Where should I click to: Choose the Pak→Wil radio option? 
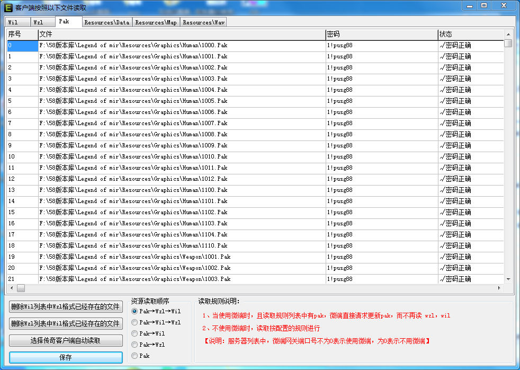(x=135, y=333)
